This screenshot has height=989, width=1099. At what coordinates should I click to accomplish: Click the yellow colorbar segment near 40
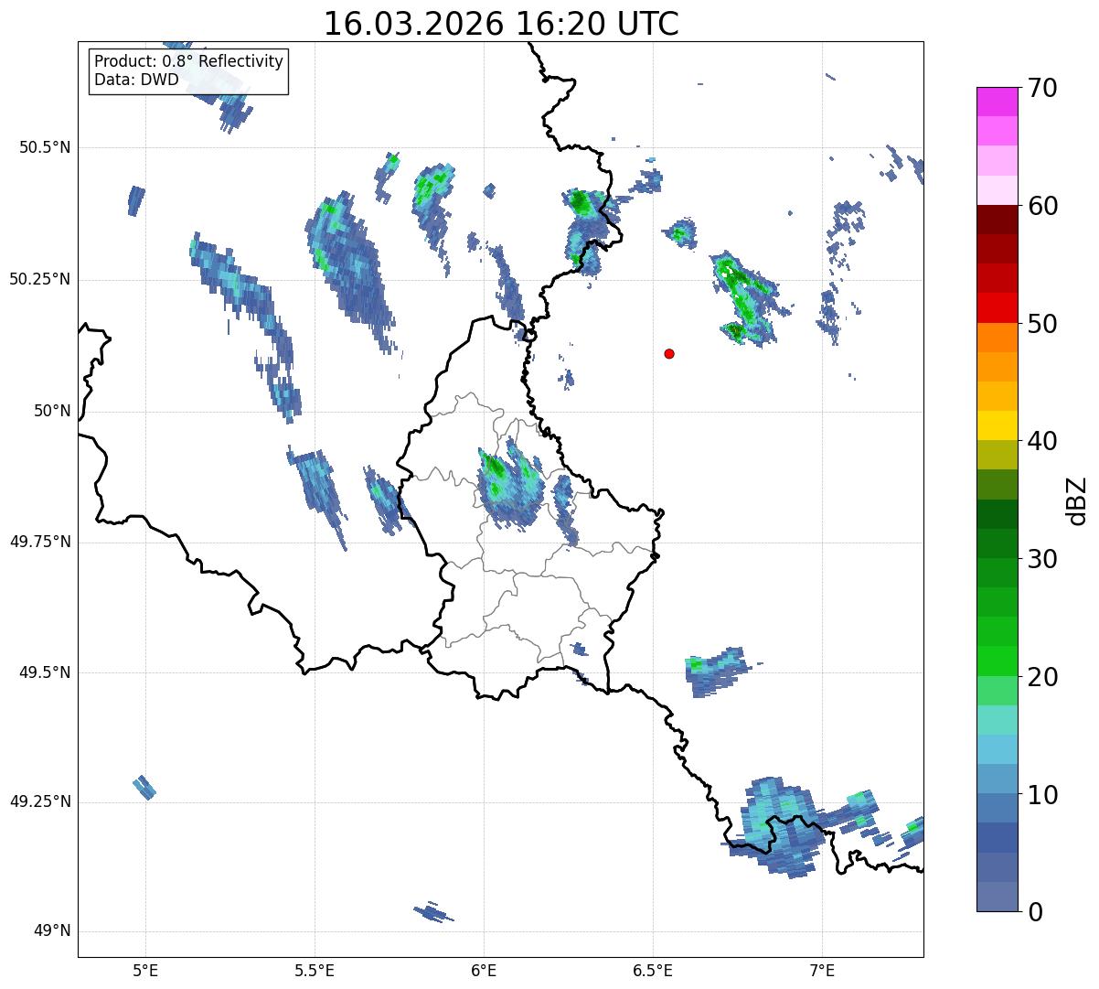point(997,426)
